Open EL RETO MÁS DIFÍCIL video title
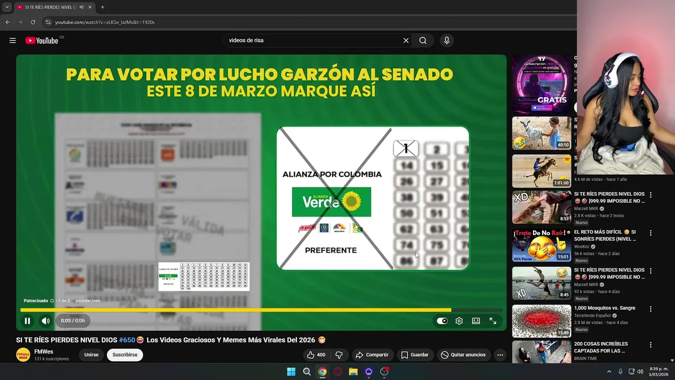 605,235
